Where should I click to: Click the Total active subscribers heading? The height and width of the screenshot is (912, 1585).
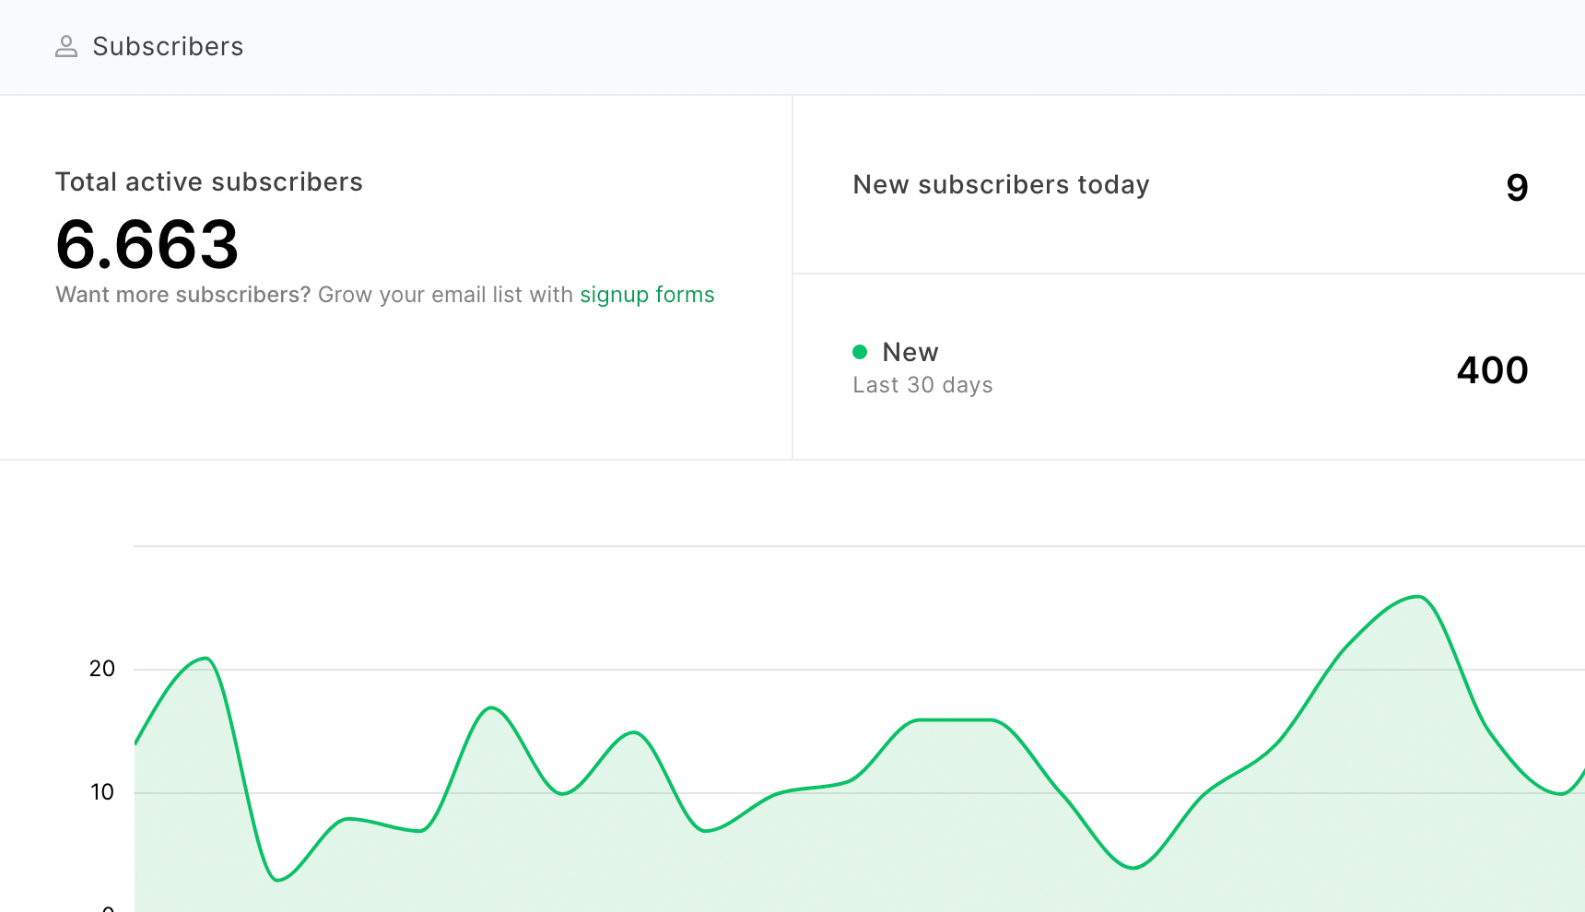pyautogui.click(x=209, y=182)
